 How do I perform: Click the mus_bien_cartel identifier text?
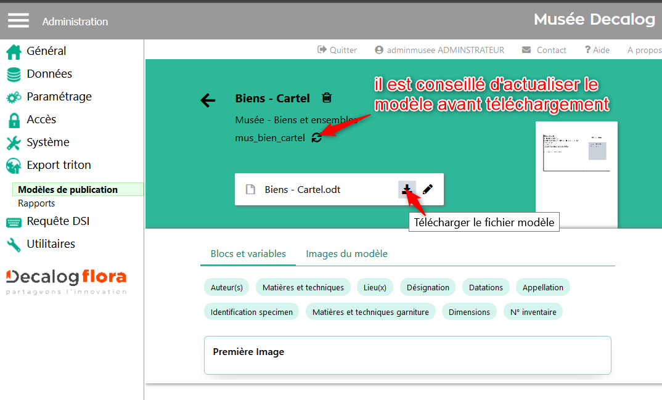pos(270,138)
